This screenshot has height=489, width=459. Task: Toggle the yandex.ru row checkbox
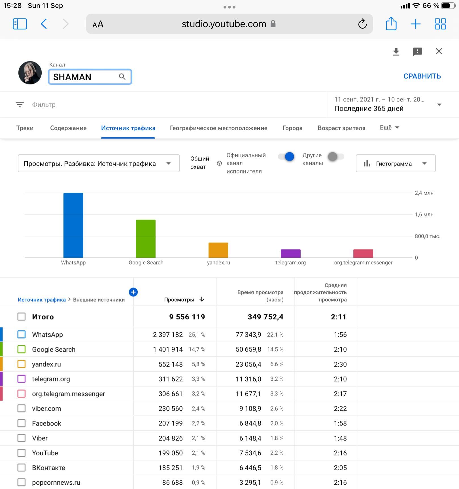tap(22, 364)
